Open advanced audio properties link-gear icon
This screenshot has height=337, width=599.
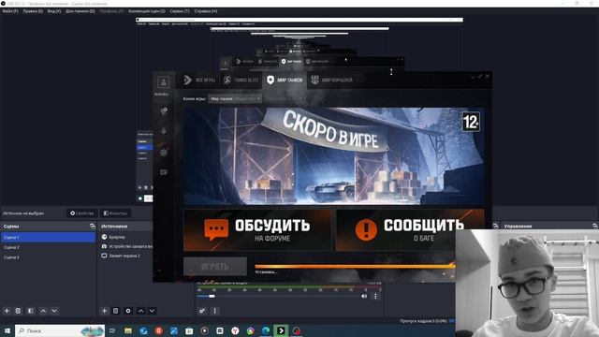coord(202,311)
